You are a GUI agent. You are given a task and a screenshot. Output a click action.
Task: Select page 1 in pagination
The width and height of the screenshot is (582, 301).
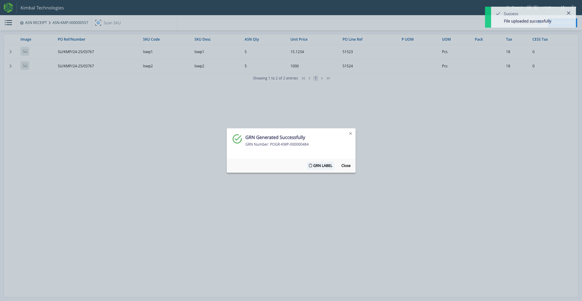click(316, 78)
